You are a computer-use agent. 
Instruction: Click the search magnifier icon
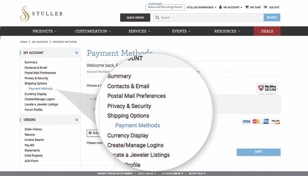pyautogui.click(x=157, y=17)
